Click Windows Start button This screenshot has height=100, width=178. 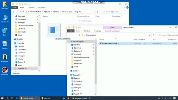pos(2,98)
